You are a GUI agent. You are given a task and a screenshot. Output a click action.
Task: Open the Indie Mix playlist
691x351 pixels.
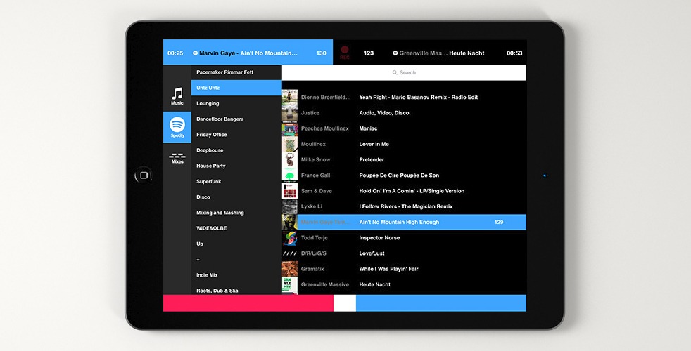tap(236, 275)
